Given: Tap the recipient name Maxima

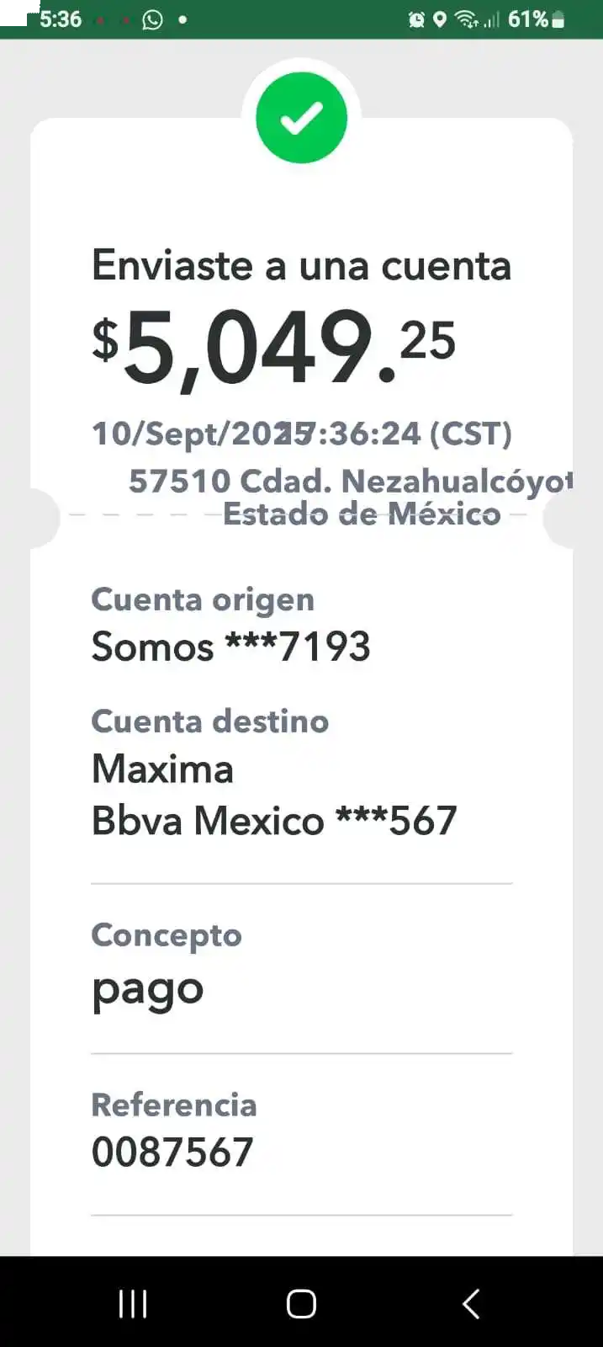Looking at the screenshot, I should [162, 769].
